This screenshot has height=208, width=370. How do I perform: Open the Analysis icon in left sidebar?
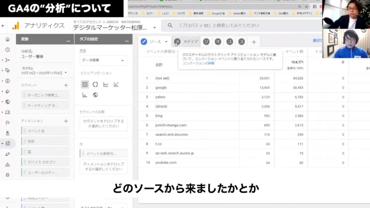[x=8, y=143]
